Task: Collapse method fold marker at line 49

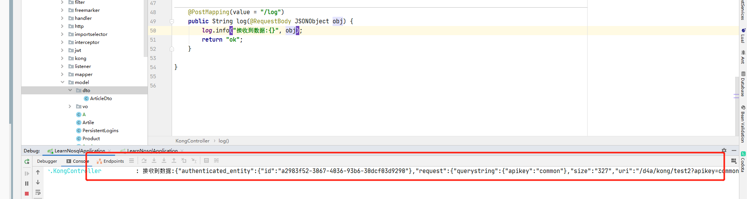Action: 172,22
